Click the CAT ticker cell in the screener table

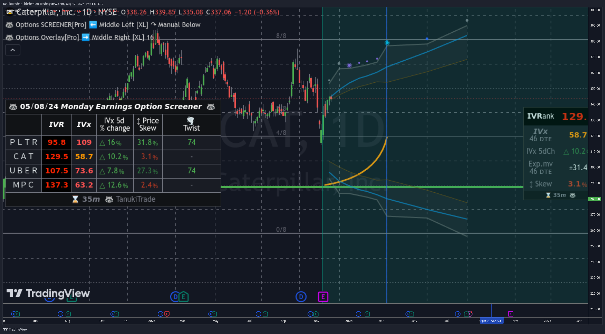(23, 156)
